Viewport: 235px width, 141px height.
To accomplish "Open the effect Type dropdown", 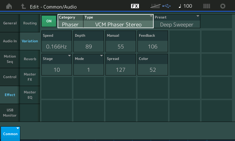I will point(118,21).
